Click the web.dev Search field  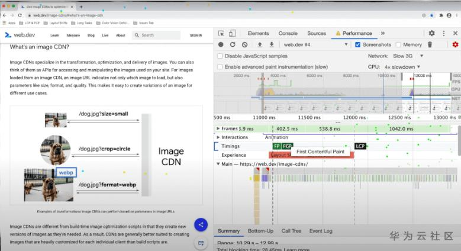(x=156, y=35)
